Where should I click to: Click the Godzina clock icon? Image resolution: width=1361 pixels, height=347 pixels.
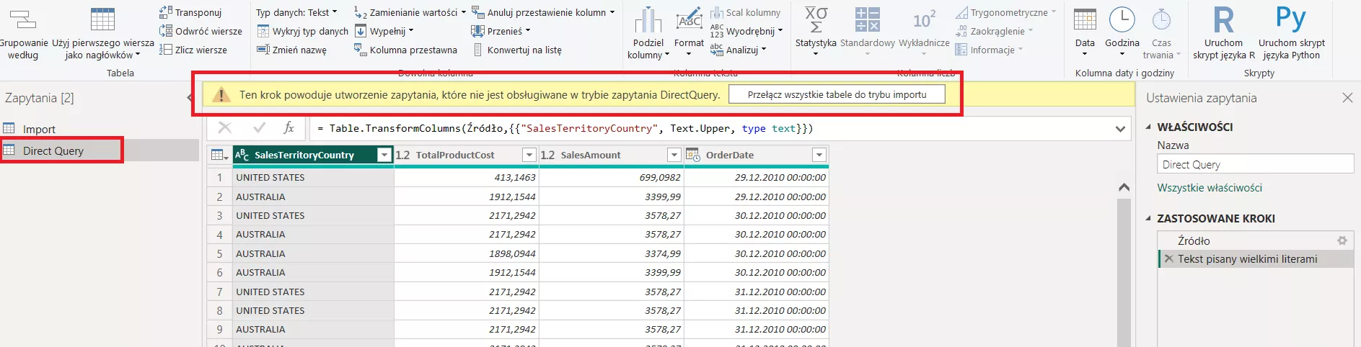coord(1122,20)
